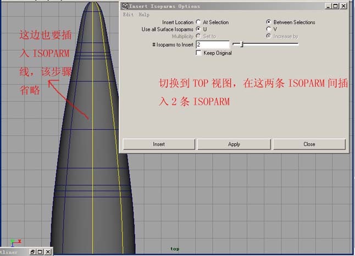
Task: Enable the Keep Original checkbox
Action: pos(198,53)
